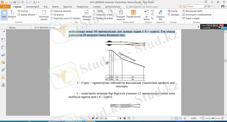Toggle continuous page view mode in status bar
The image size is (227, 122).
(176, 118)
